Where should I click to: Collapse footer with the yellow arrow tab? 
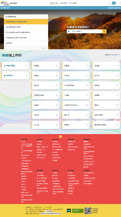tap(61, 137)
